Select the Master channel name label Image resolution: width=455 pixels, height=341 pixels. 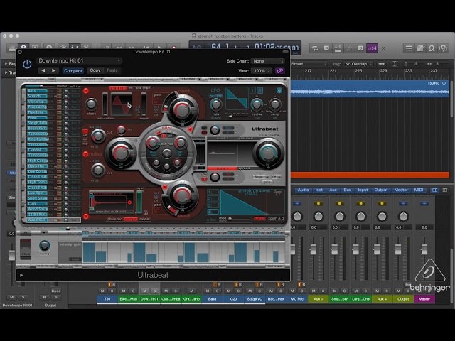tap(424, 299)
